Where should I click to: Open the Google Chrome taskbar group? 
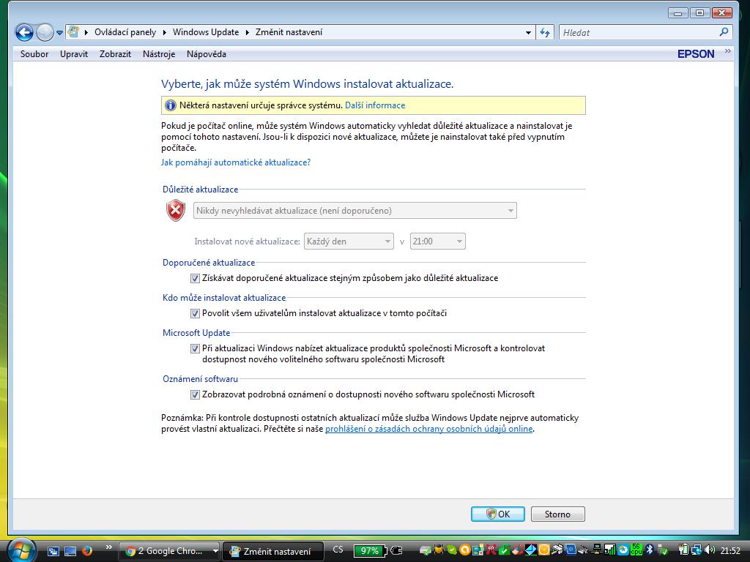point(165,551)
